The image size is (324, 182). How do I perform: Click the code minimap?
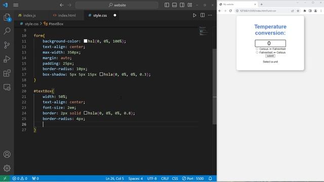[204, 31]
